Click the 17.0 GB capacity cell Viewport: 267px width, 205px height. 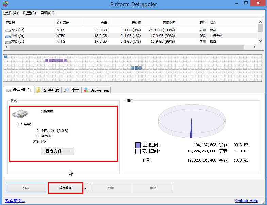pyautogui.click(x=100, y=41)
